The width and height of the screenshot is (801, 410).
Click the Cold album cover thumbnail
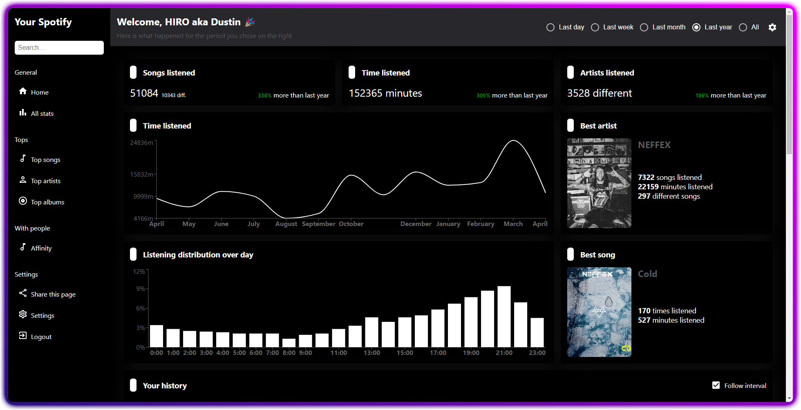(x=599, y=312)
